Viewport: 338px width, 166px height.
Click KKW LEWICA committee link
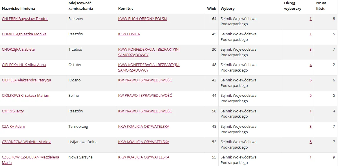(x=129, y=34)
